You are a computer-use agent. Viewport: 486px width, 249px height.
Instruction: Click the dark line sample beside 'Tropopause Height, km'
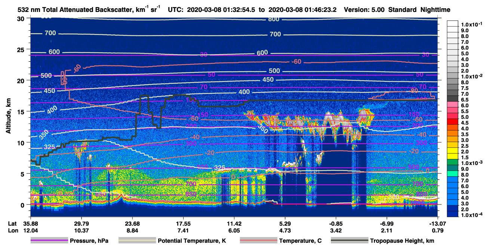(x=349, y=241)
